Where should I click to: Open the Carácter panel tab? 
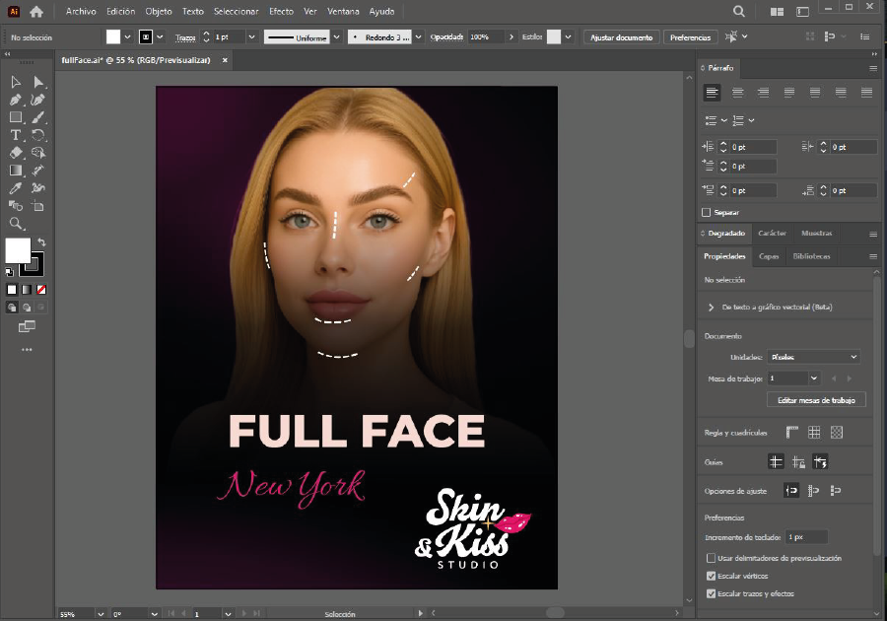click(x=772, y=233)
